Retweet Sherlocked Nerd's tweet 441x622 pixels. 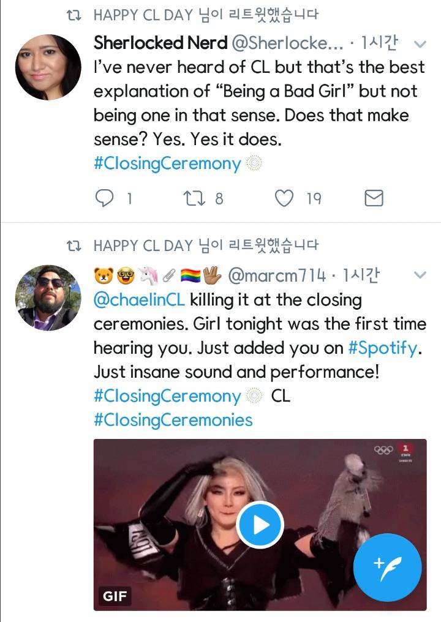(x=194, y=198)
